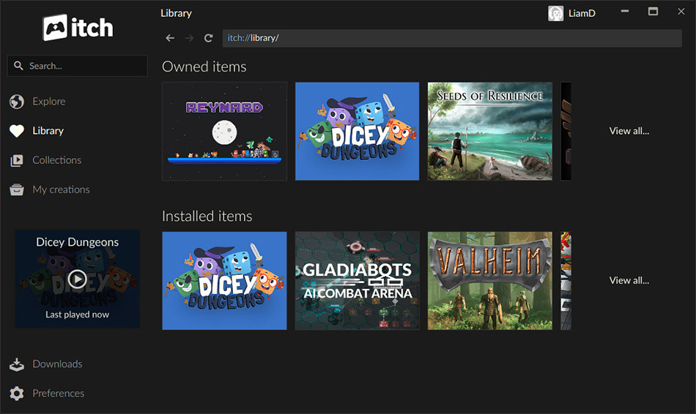Image resolution: width=696 pixels, height=414 pixels.
Task: Click the Explore globe icon
Action: pos(17,102)
